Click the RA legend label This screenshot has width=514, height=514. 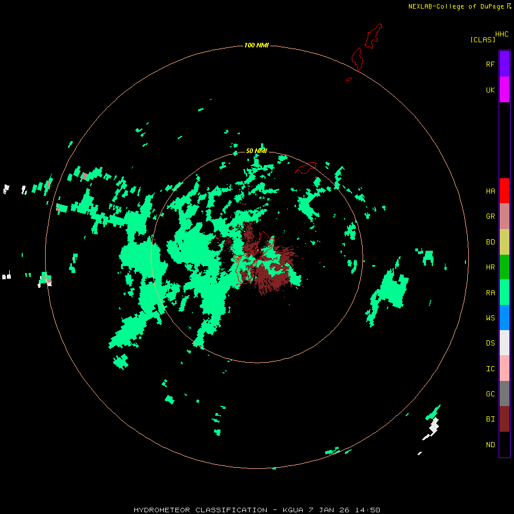point(490,293)
